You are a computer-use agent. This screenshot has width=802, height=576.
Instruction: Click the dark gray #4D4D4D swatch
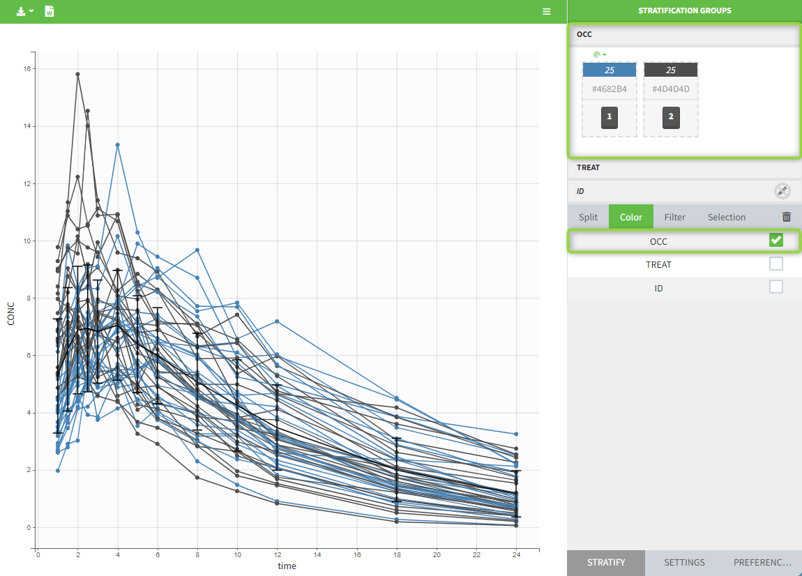tap(670, 89)
